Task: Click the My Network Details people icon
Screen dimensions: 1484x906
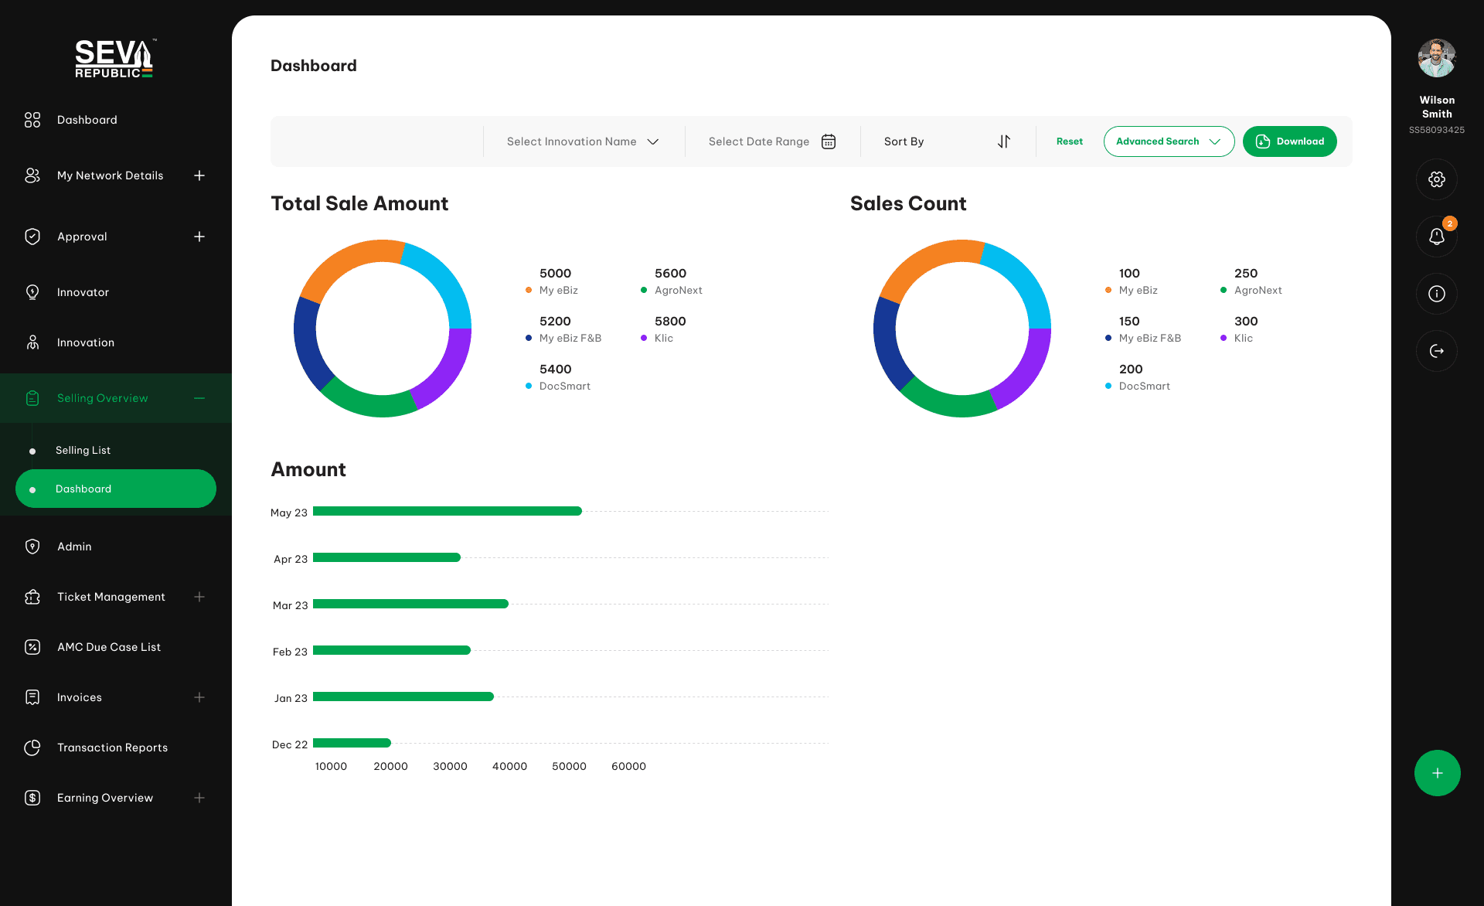Action: click(x=32, y=175)
